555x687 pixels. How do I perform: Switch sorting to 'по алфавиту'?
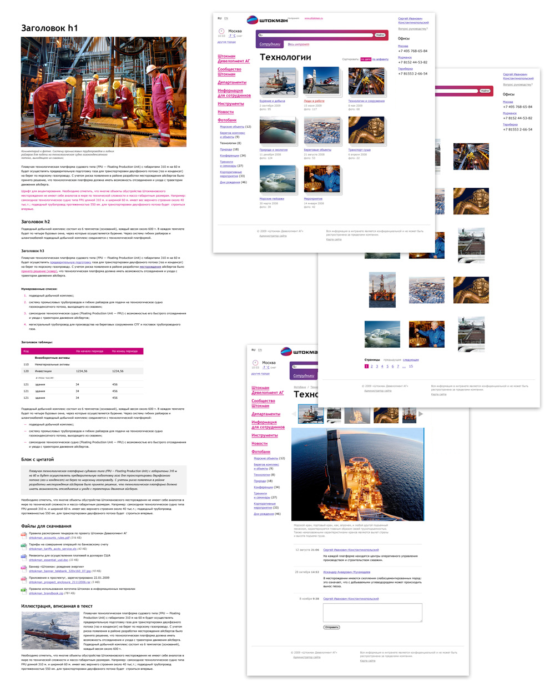click(x=380, y=59)
